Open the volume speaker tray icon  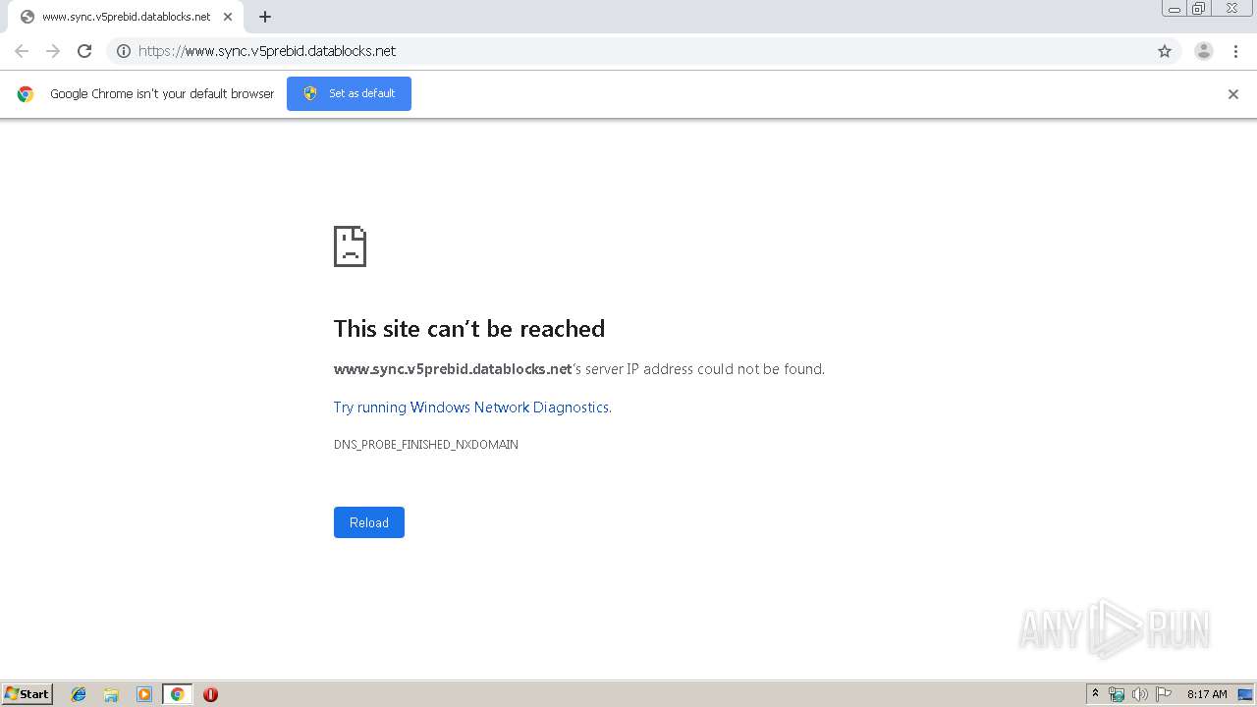[x=1140, y=694]
